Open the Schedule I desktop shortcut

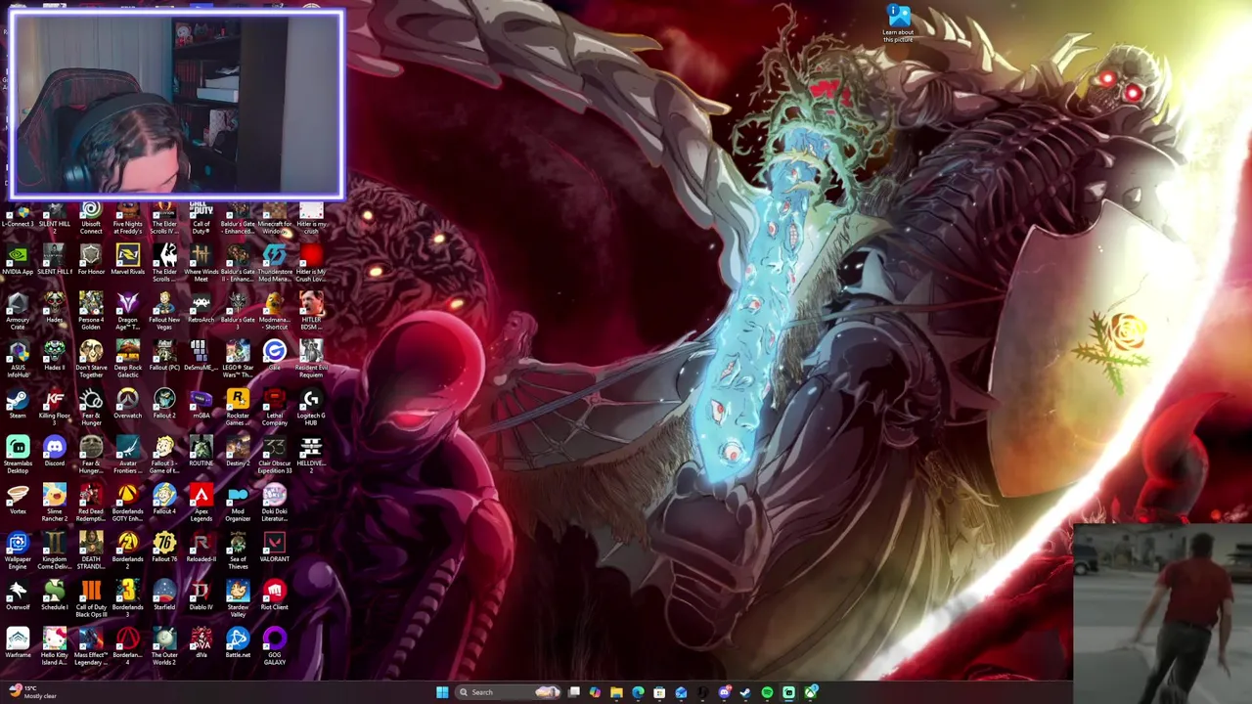tap(54, 595)
